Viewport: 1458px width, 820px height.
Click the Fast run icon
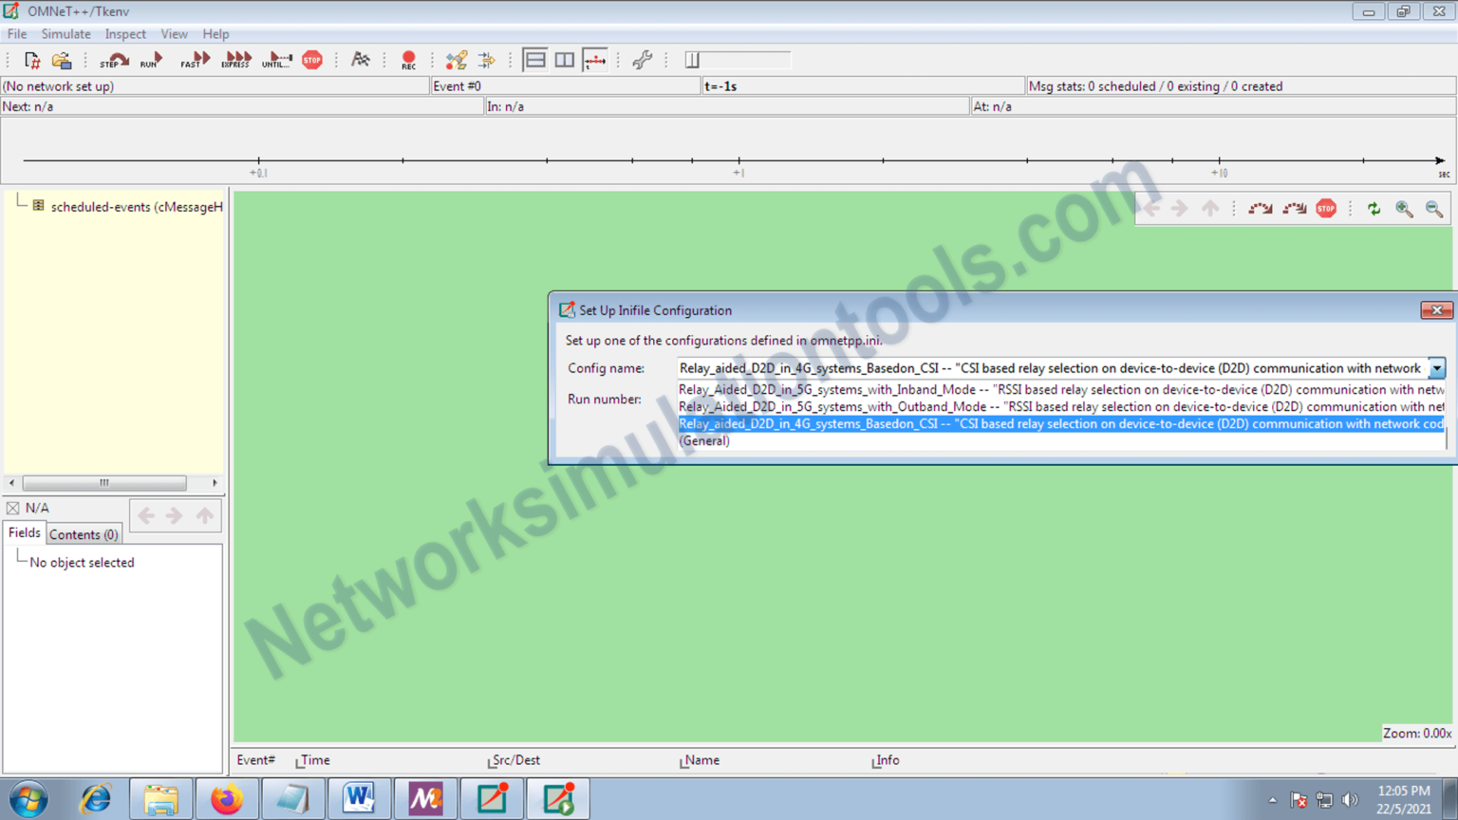[x=194, y=59]
